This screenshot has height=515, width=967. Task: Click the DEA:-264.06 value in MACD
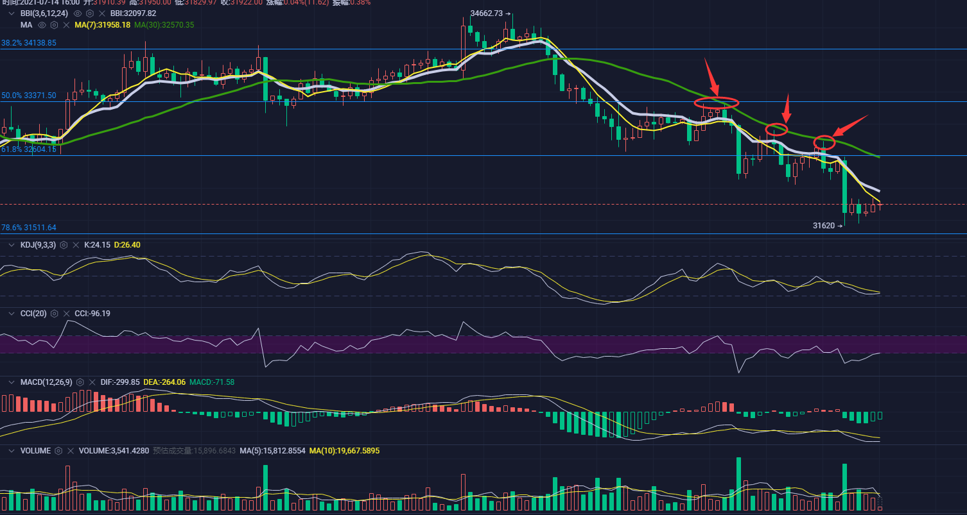164,382
